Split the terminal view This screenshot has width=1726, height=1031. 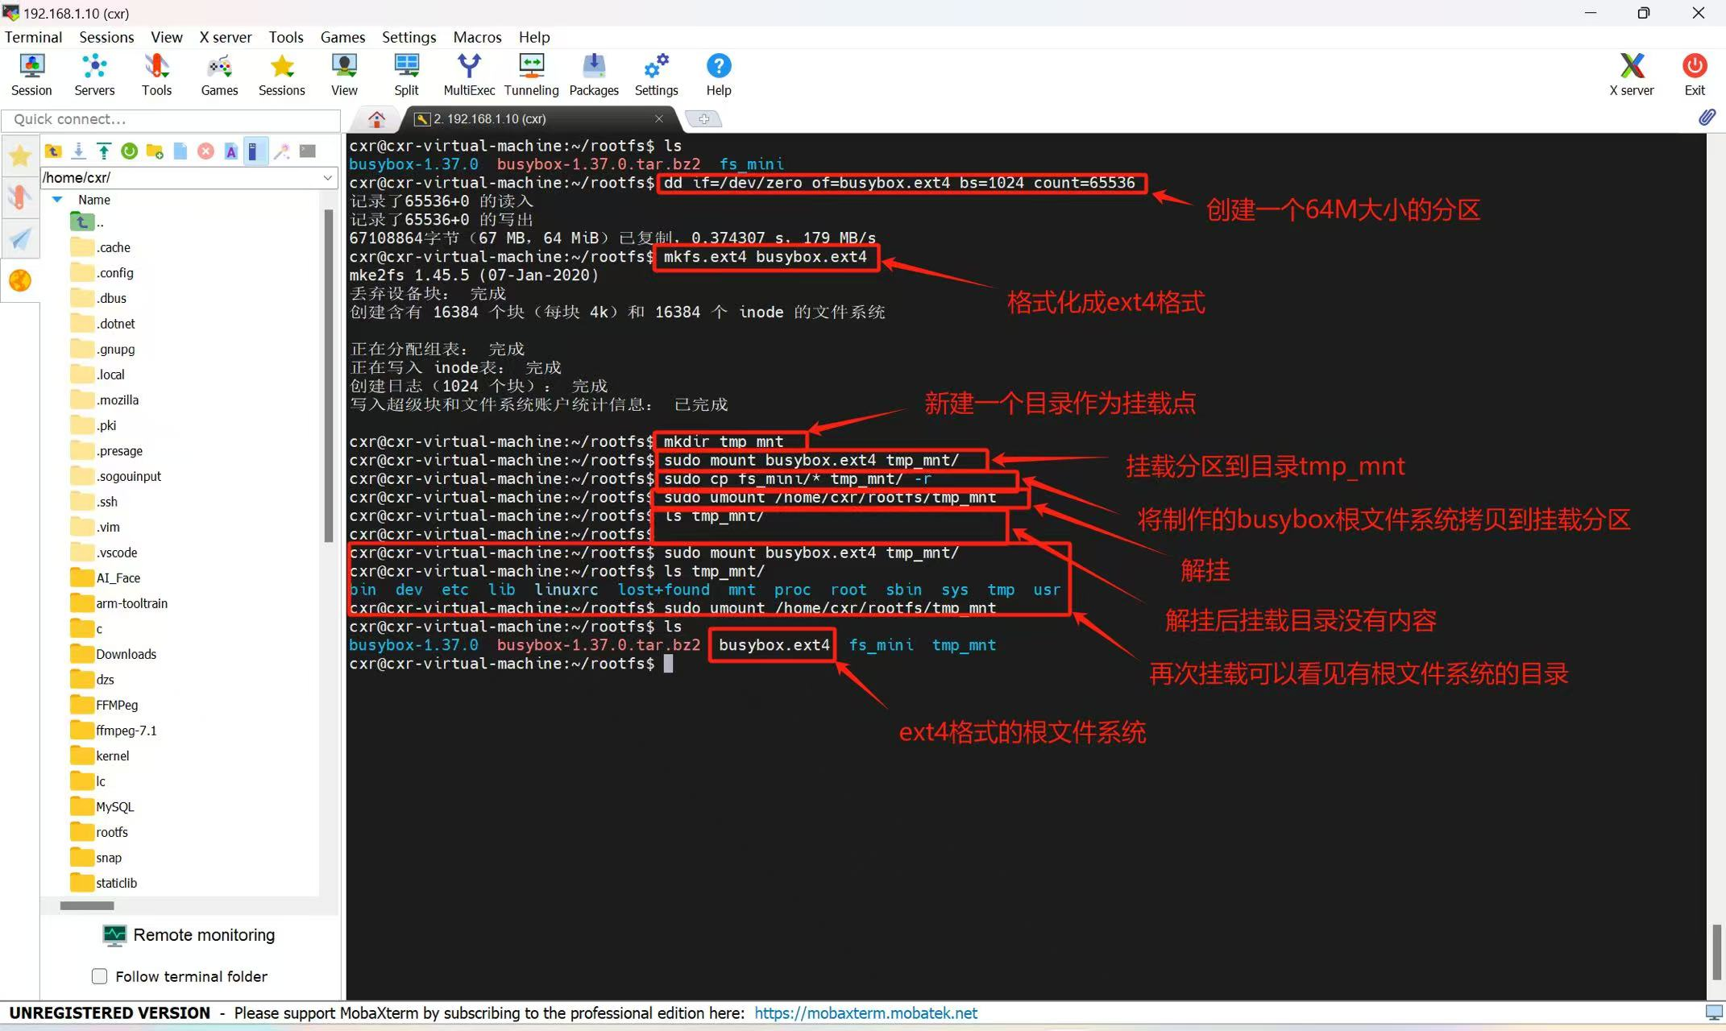pos(406,74)
